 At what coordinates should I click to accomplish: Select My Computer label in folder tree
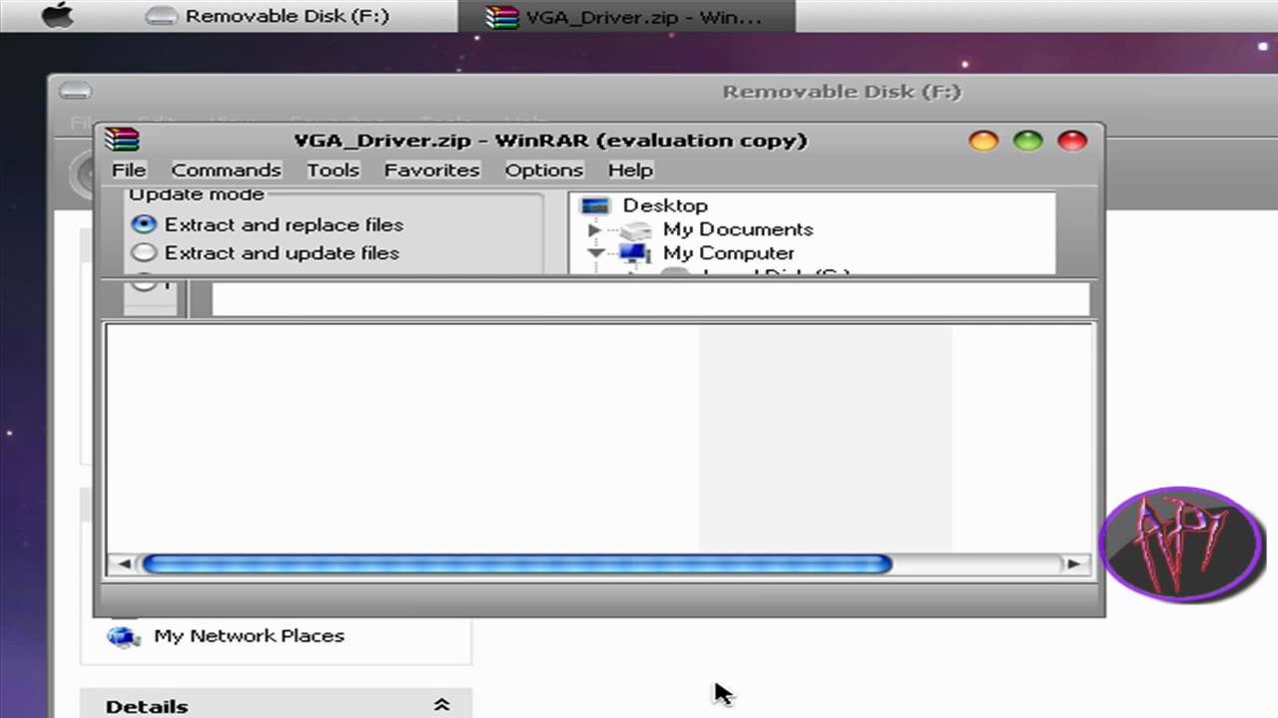[x=729, y=253]
